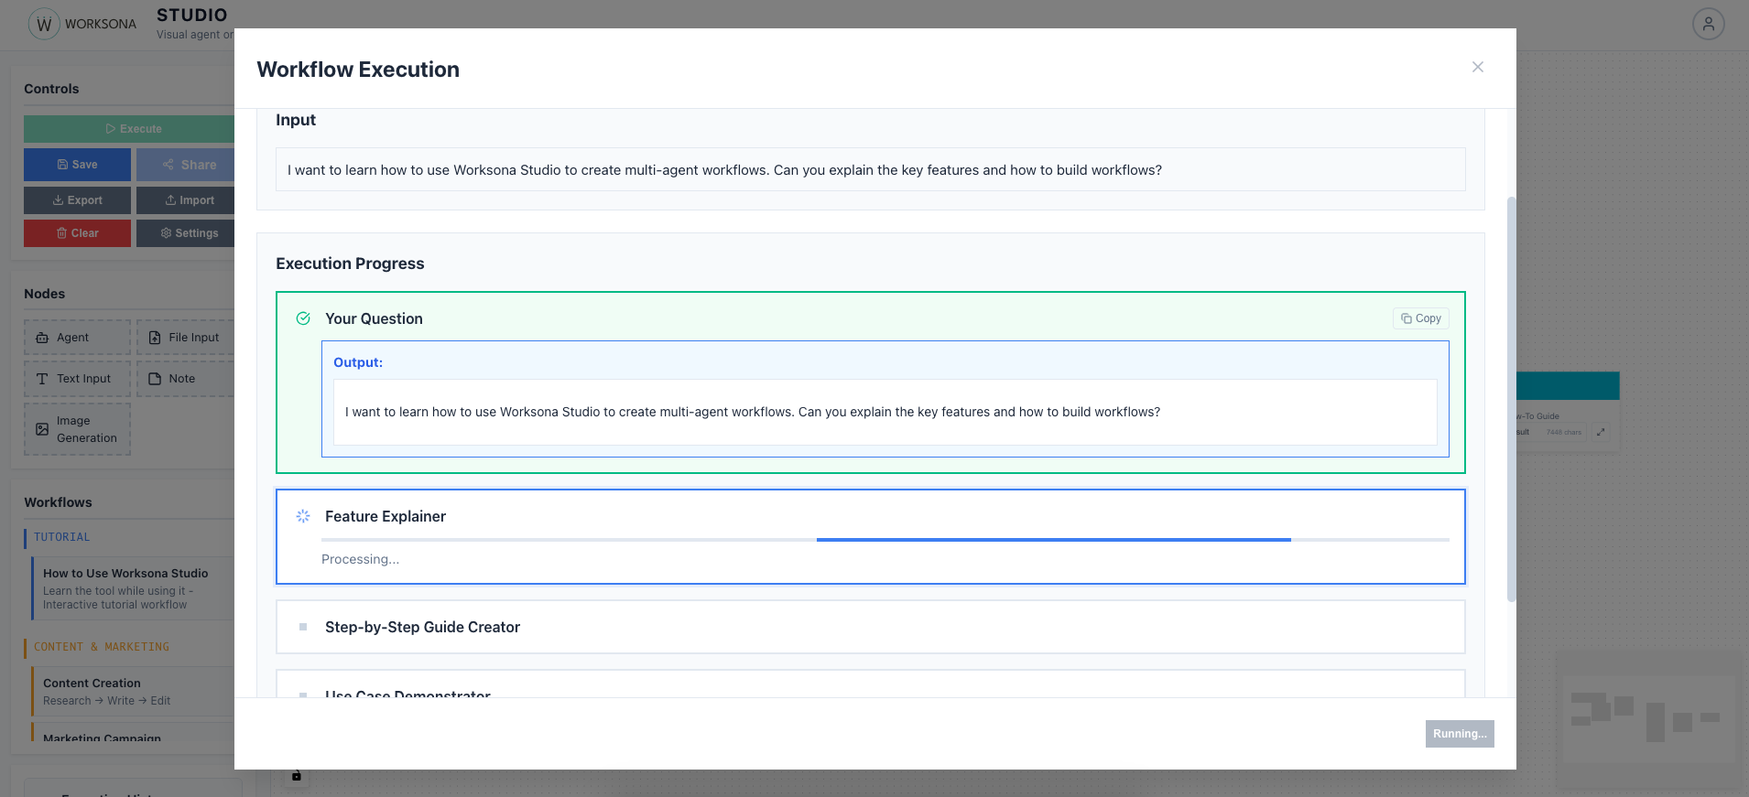Image resolution: width=1749 pixels, height=797 pixels.
Task: Select the CONTENT & MARKETING category
Action: point(102,647)
